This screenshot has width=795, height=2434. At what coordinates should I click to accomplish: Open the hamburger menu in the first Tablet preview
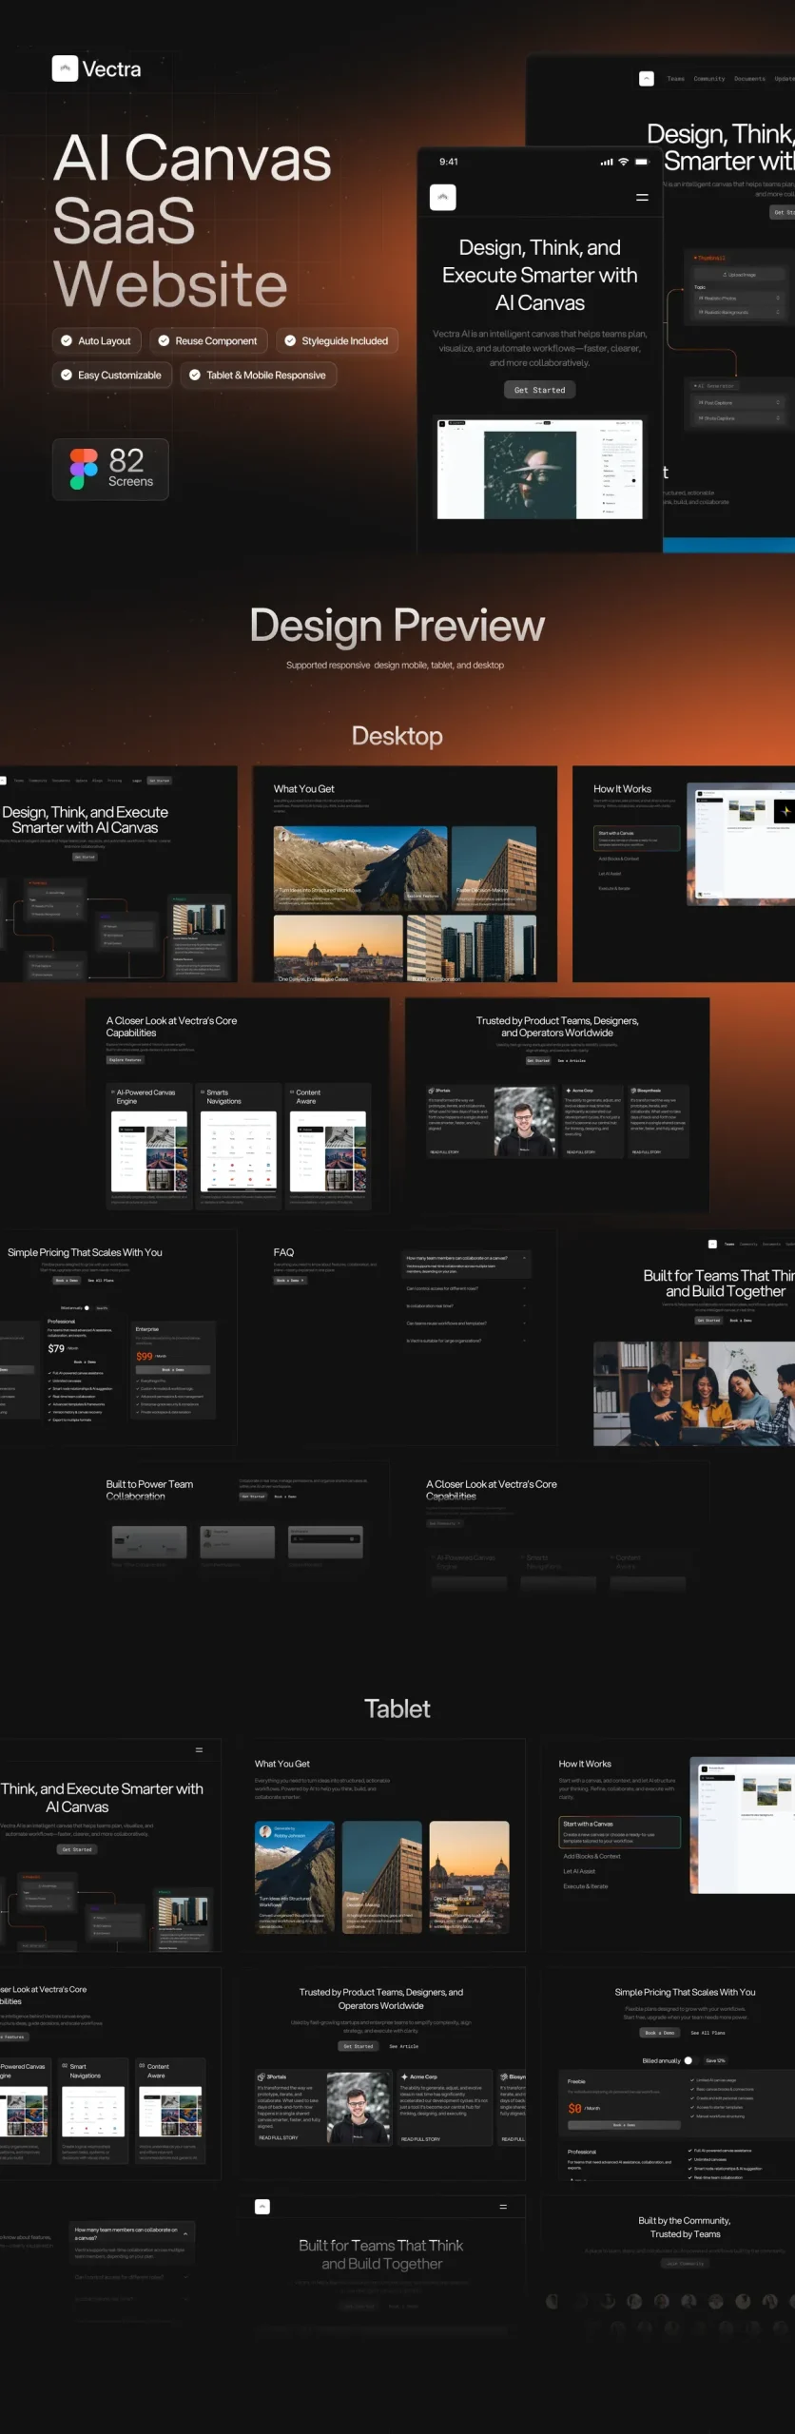(x=199, y=1749)
